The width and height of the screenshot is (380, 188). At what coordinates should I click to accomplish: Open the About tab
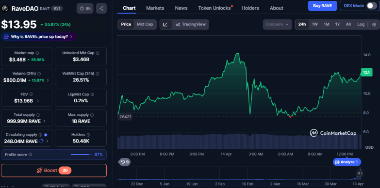276,8
